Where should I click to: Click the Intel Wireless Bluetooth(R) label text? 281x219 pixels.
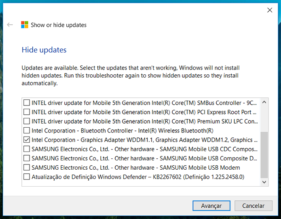(x=123, y=131)
